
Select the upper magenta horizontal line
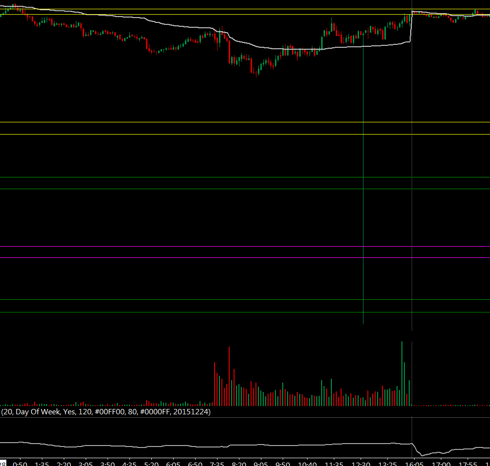click(x=245, y=247)
